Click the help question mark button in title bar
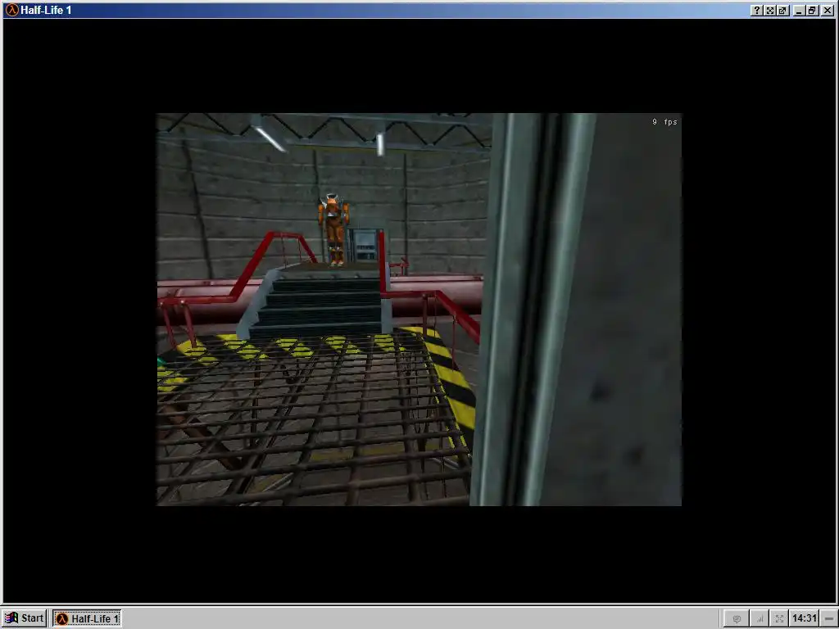This screenshot has height=629, width=839. 756,10
